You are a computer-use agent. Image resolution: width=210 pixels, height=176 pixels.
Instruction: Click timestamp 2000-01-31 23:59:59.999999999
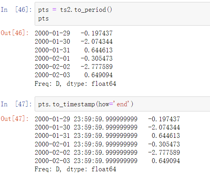coord(86,135)
